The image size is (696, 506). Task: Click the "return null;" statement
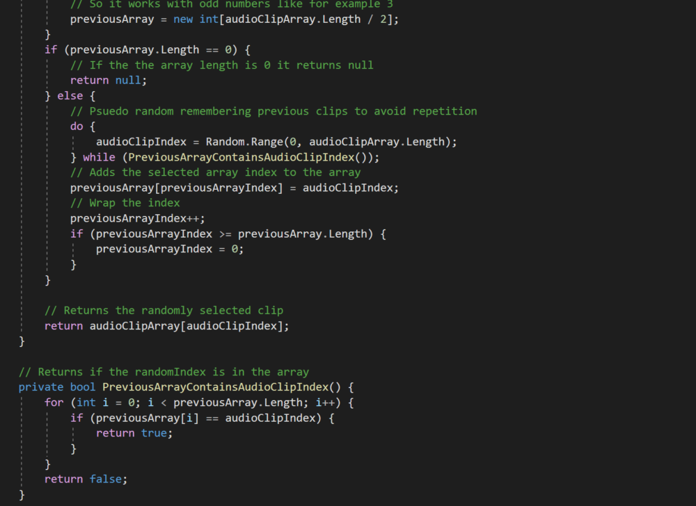109,81
